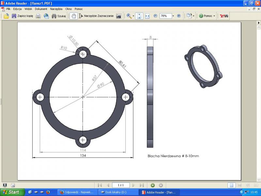Toggle fit page height view
The image size is (261, 196).
[x=139, y=16]
